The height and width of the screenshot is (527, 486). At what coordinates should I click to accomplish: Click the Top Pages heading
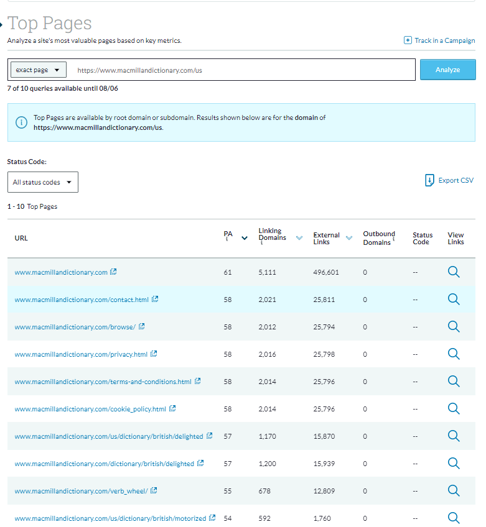point(50,23)
